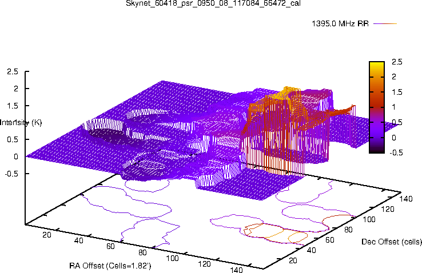
Task: Click the plot title Skynet_60418_psr_0950_08_117084_66472_cal
Action: 213,3
